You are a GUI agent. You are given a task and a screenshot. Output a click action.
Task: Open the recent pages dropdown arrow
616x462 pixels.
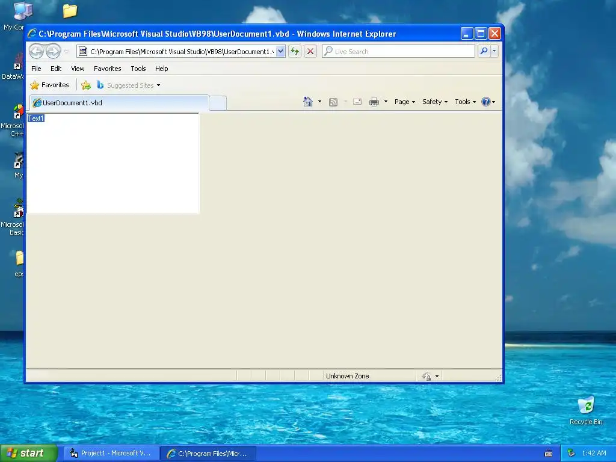pyautogui.click(x=66, y=52)
